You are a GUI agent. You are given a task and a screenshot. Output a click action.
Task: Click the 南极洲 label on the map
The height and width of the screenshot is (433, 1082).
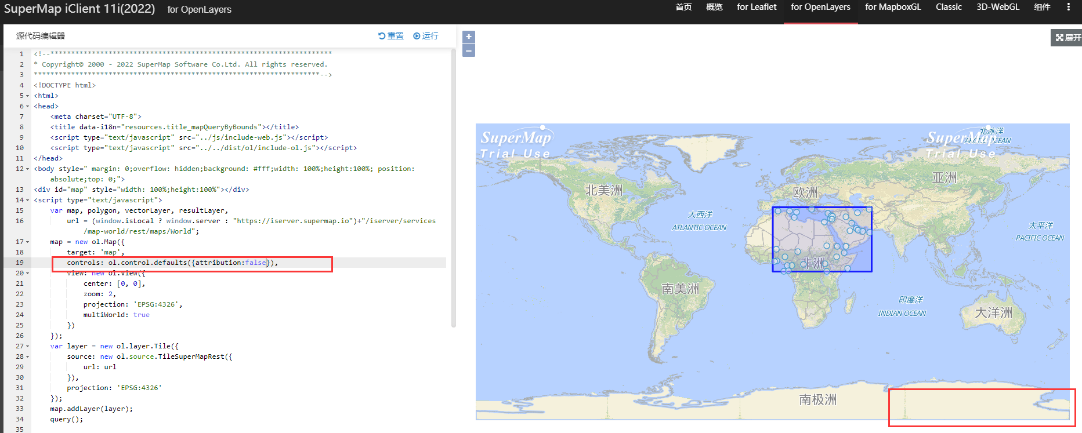pyautogui.click(x=817, y=399)
